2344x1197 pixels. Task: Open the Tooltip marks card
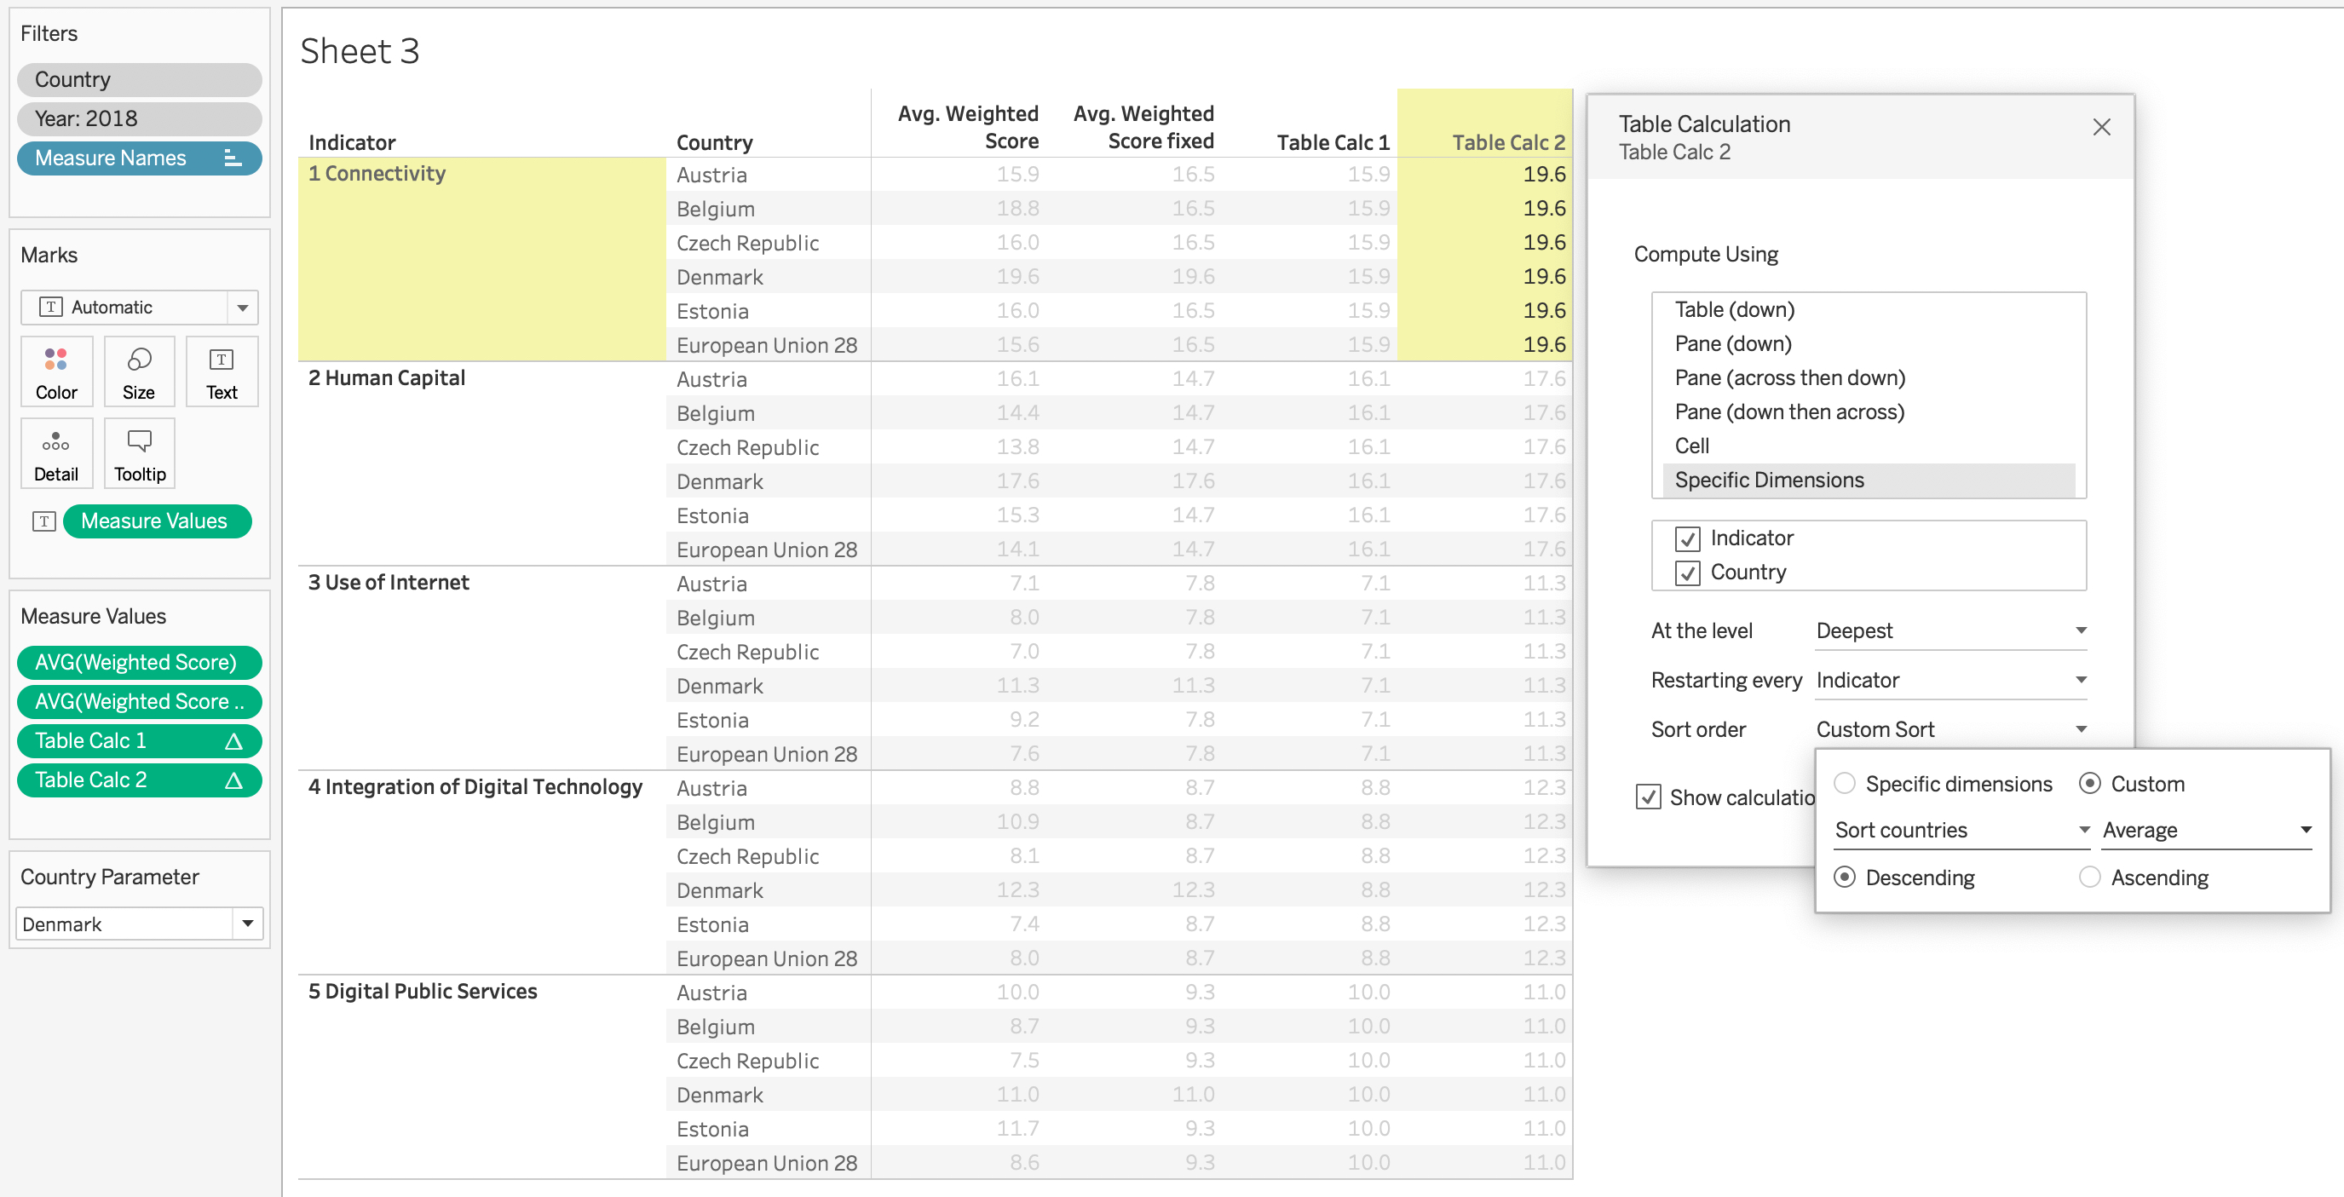[139, 454]
